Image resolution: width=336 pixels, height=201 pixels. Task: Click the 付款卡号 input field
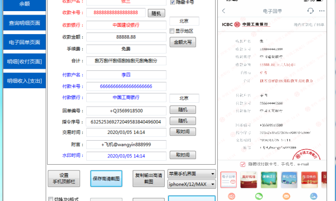[126, 87]
